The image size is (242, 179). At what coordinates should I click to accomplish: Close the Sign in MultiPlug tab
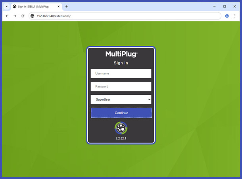pyautogui.click(x=58, y=6)
